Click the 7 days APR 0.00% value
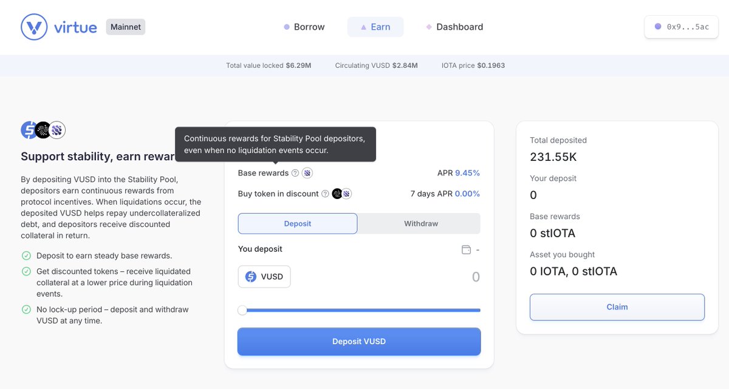The height and width of the screenshot is (389, 729). click(x=445, y=194)
